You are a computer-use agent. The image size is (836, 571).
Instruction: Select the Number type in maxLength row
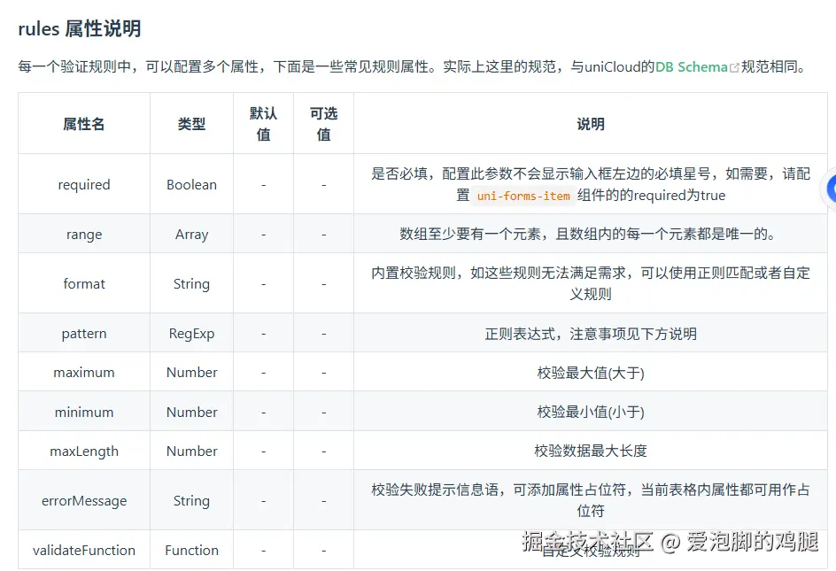click(191, 451)
